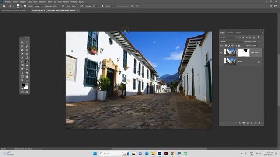
Task: Select the Gradient tool
Action: click(22, 65)
